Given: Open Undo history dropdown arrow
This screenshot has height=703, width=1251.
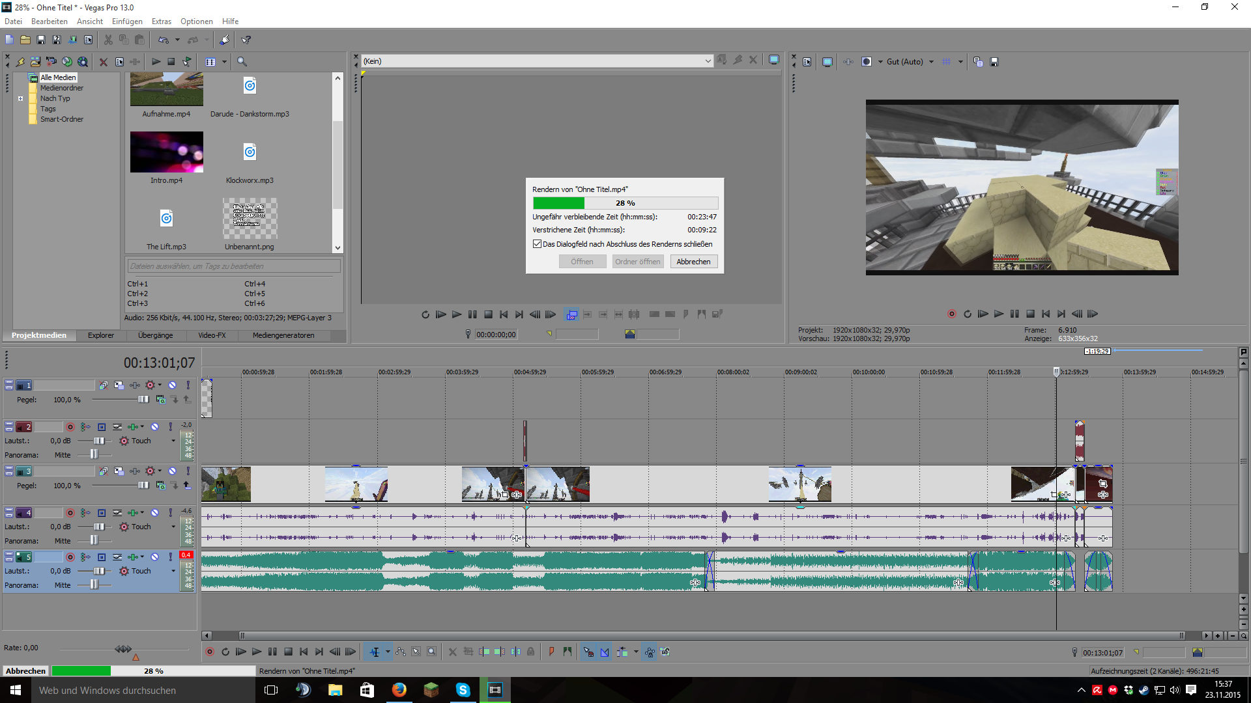Looking at the screenshot, I should click(x=177, y=40).
